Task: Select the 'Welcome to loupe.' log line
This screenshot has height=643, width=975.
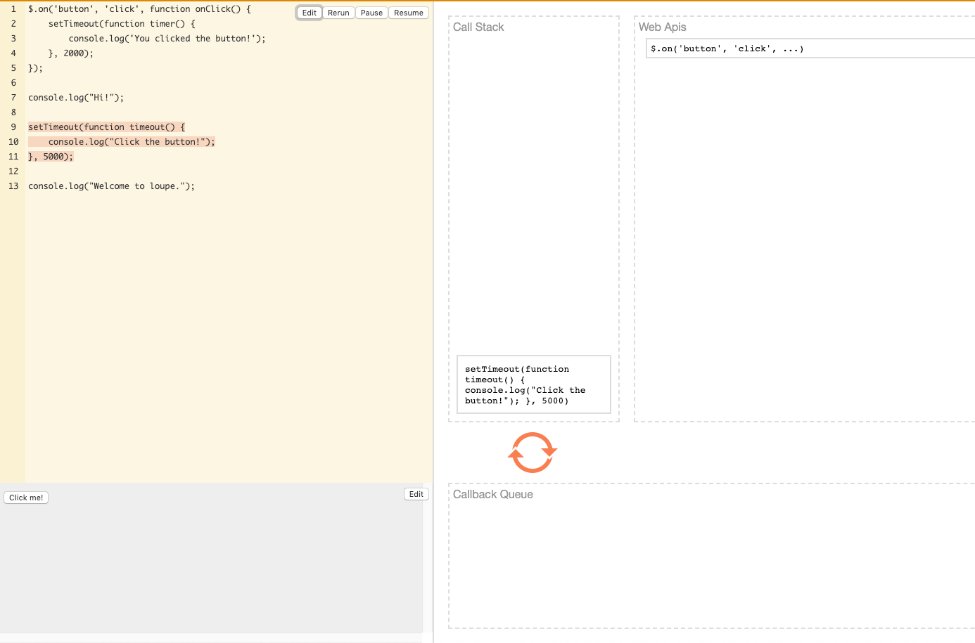Action: 111,186
